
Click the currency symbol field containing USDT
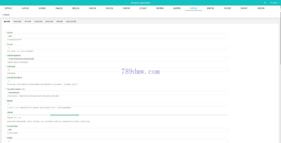coord(117,36)
